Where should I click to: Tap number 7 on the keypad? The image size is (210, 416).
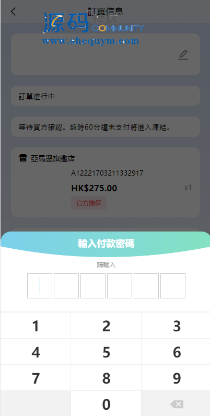coord(36,378)
